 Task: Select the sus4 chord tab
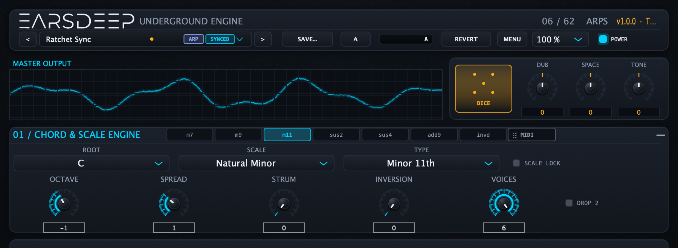385,135
